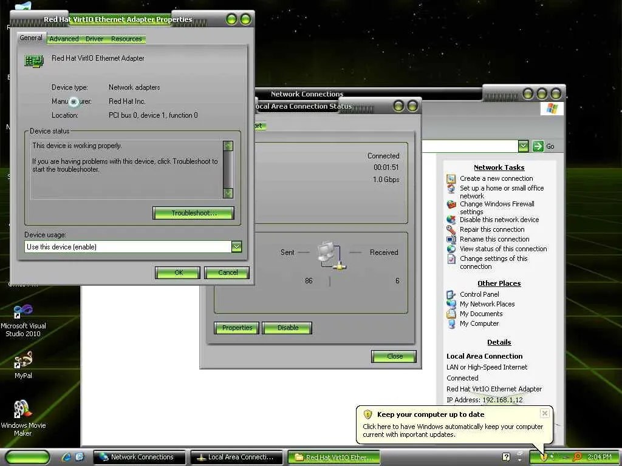Screen dimensions: 622x466
Task: Open Microsoft Visual Studio 2010 desktop shortcut
Action: (23, 320)
